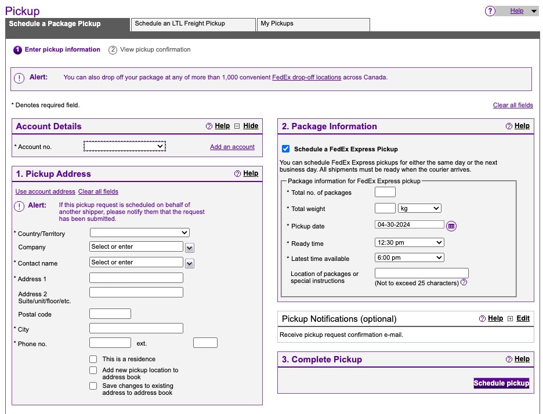Click Clear all fields link at top right
This screenshot has width=543, height=414.
point(513,105)
